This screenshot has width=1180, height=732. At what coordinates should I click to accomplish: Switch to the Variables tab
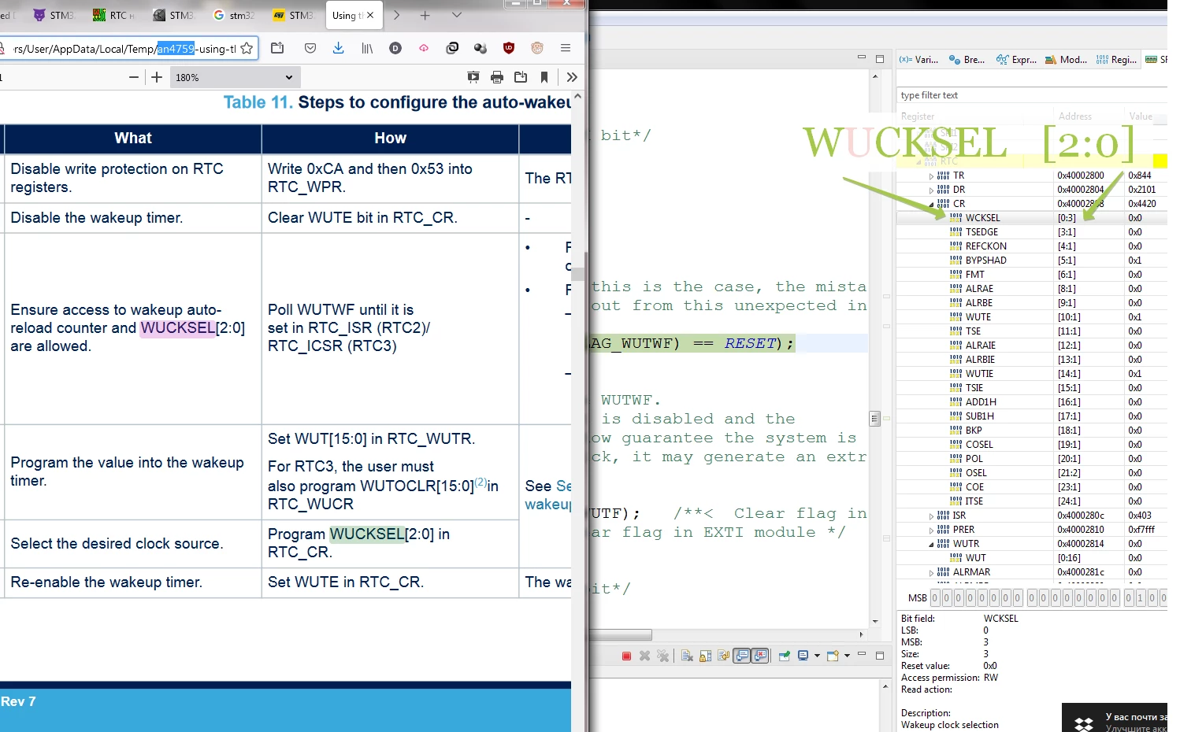point(919,60)
